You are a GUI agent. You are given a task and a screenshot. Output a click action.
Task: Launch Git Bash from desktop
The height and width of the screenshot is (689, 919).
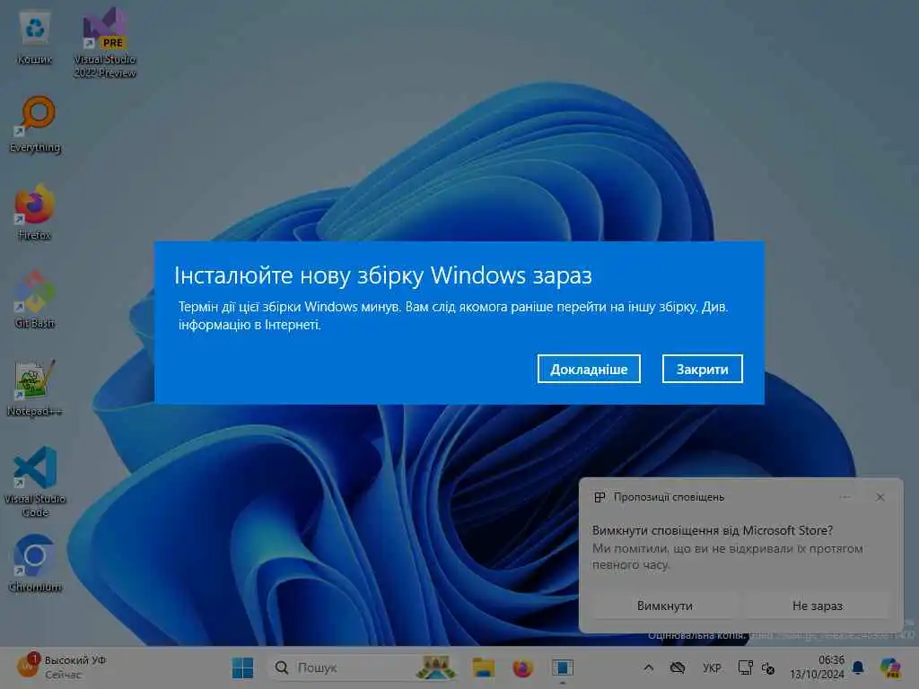[x=35, y=300]
